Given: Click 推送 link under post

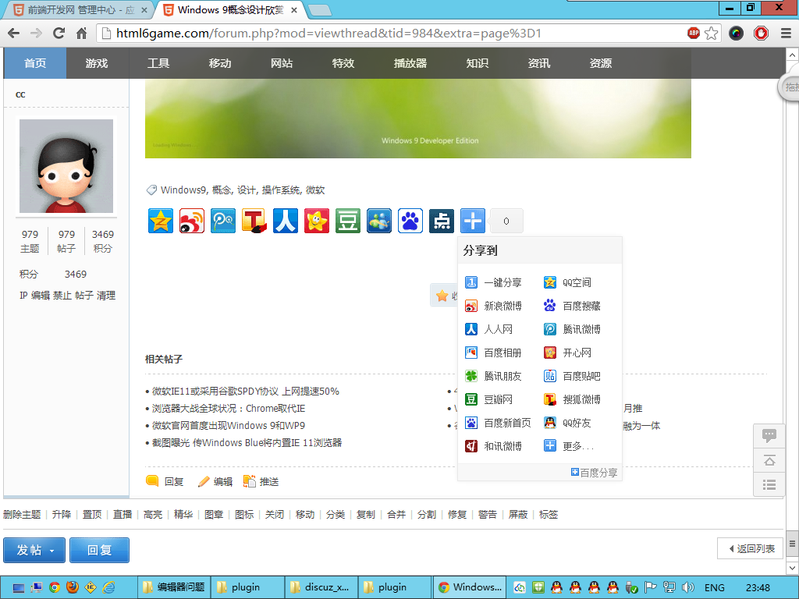Looking at the screenshot, I should click(x=261, y=481).
